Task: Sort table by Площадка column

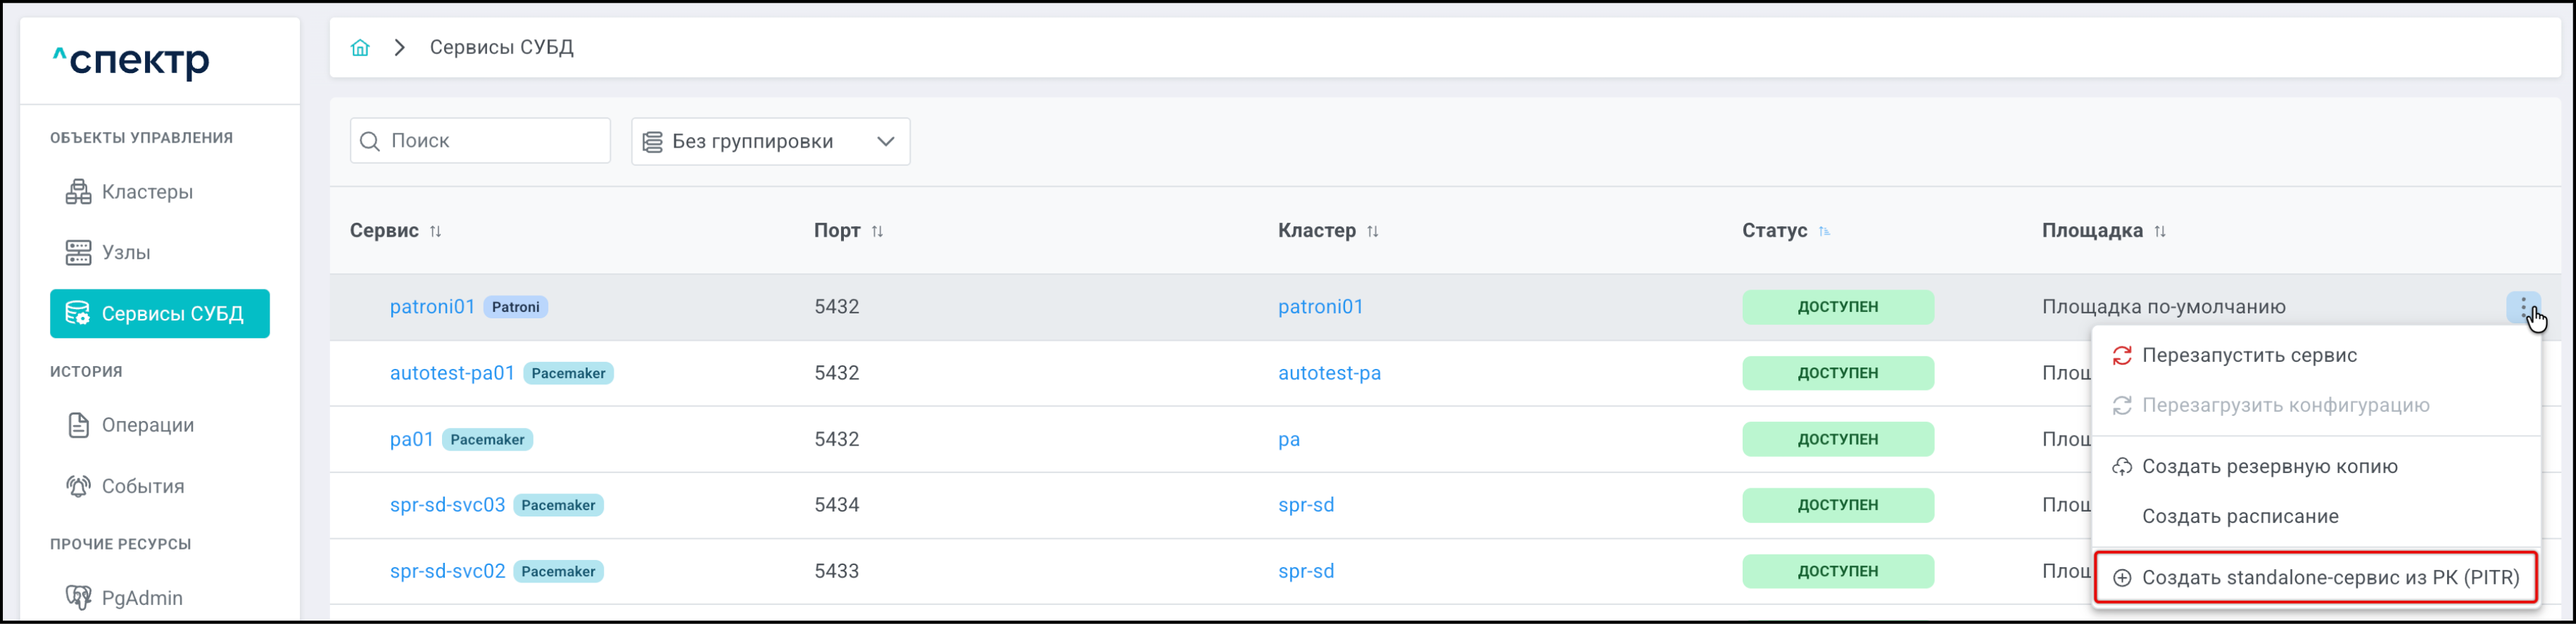Action: click(x=2160, y=232)
